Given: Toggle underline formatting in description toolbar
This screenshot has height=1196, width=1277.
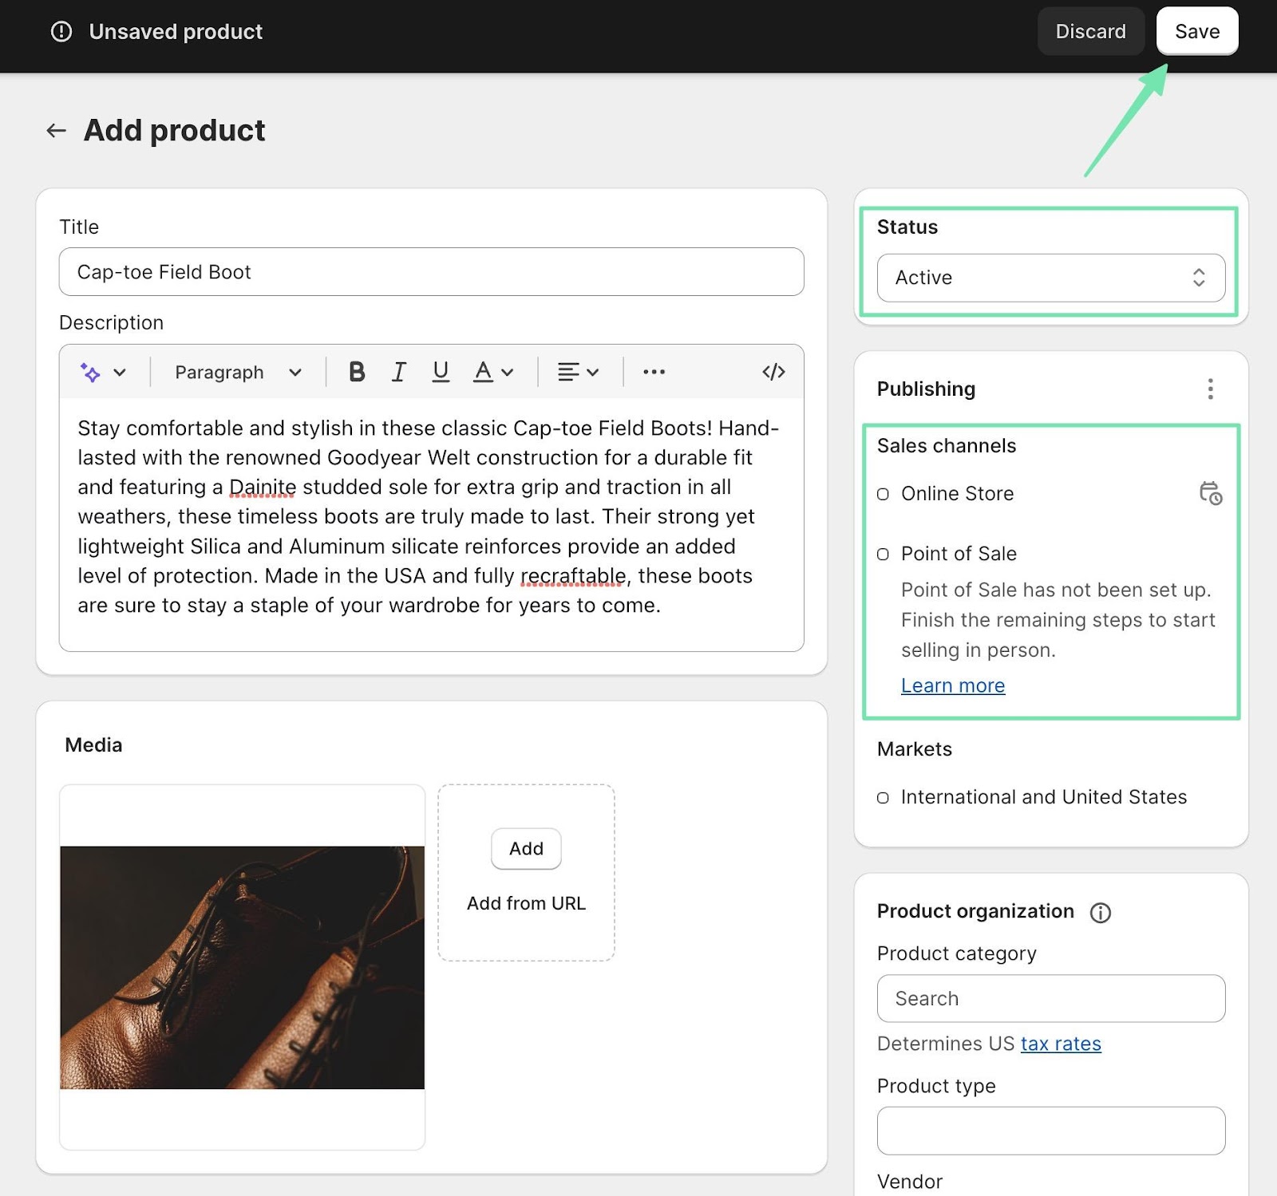Looking at the screenshot, I should [x=440, y=372].
